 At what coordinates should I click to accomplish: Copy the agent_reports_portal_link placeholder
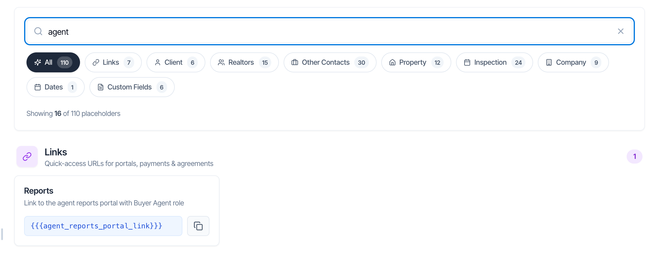[x=198, y=226]
